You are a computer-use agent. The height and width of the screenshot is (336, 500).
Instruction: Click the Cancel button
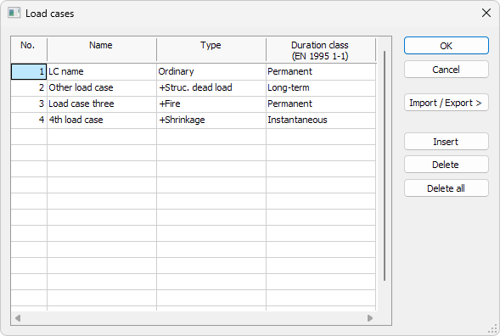(x=447, y=70)
